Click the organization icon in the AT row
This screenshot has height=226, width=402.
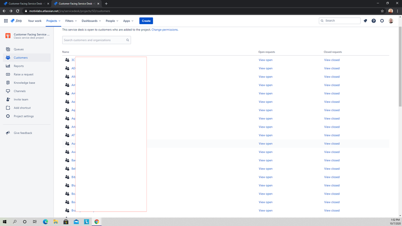click(x=67, y=135)
